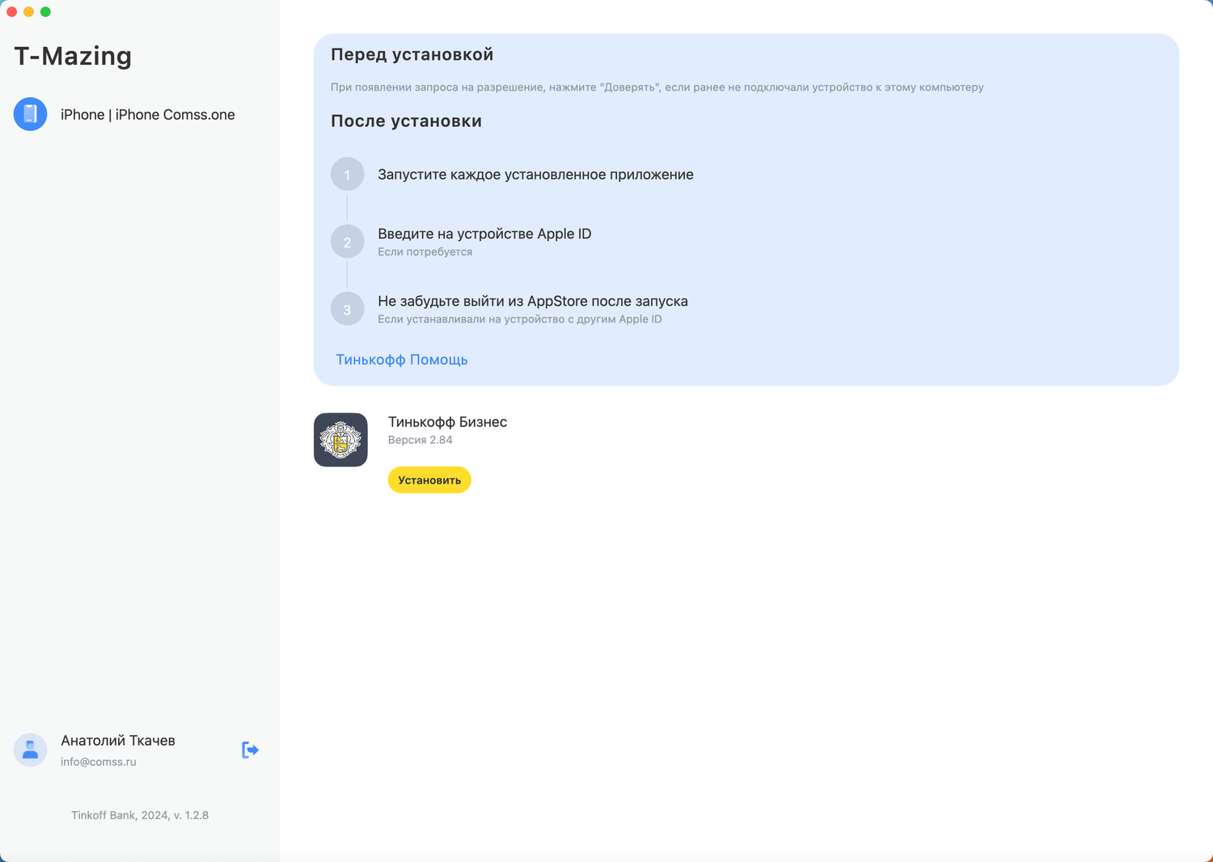Click the Доверять permission instruction text

pos(657,87)
